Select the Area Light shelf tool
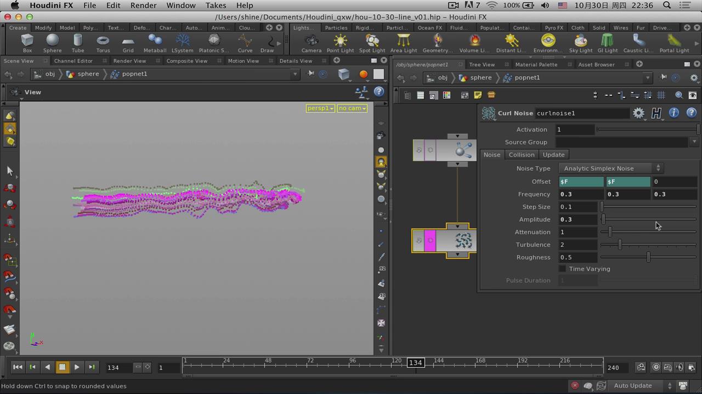 point(404,43)
